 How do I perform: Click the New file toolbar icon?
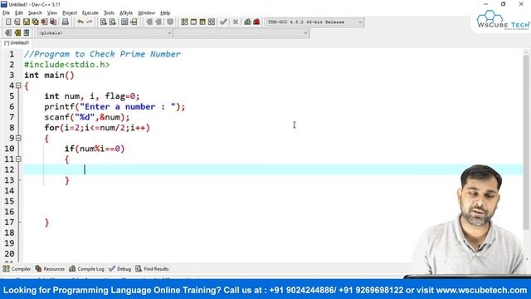[8, 22]
